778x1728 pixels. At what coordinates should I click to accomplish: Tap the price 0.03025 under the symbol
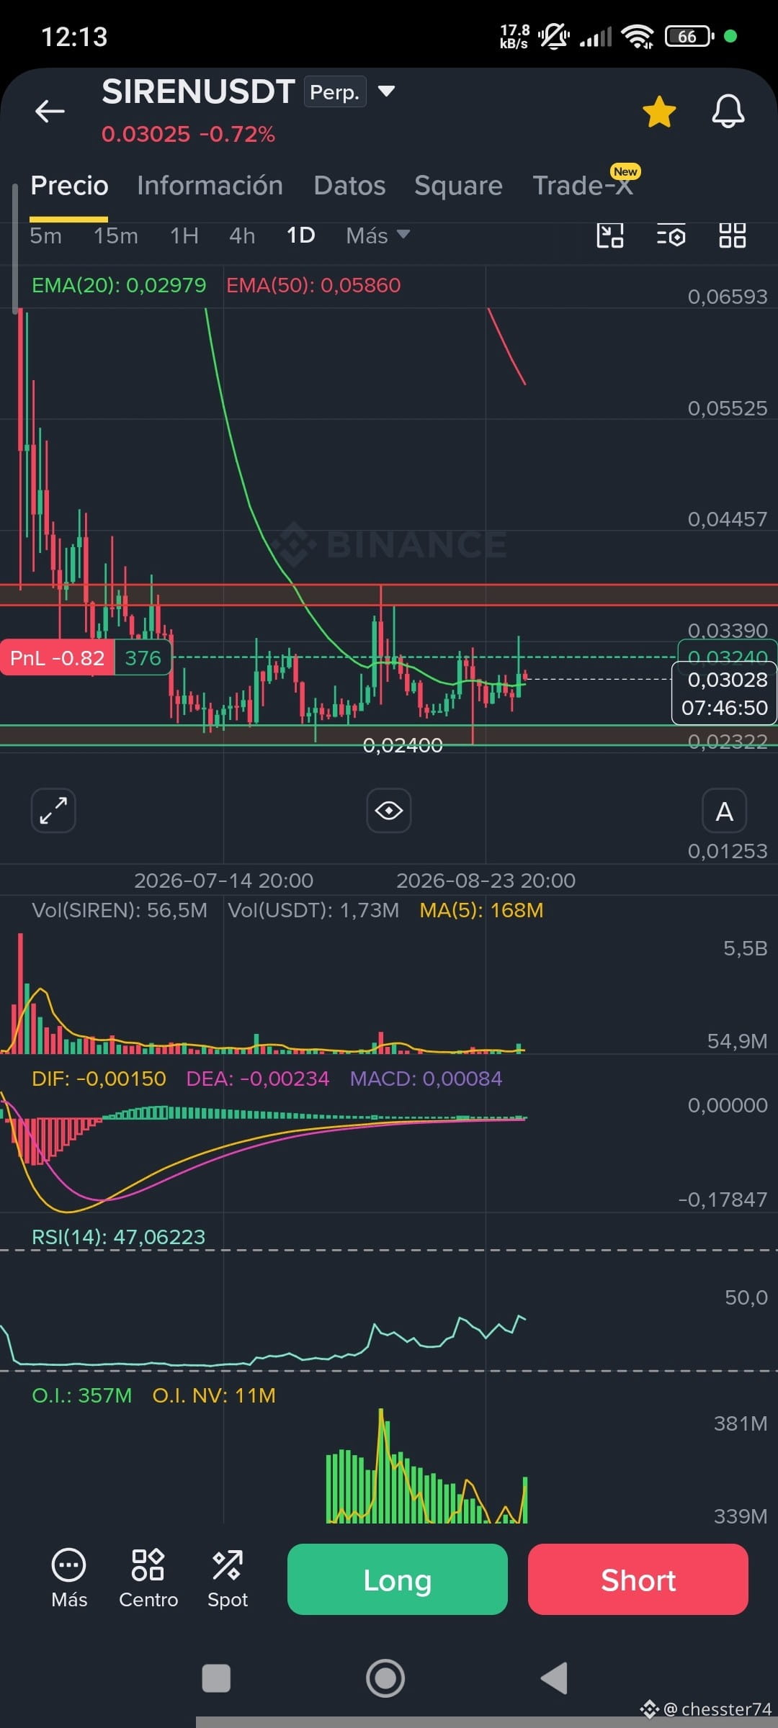[x=146, y=134]
